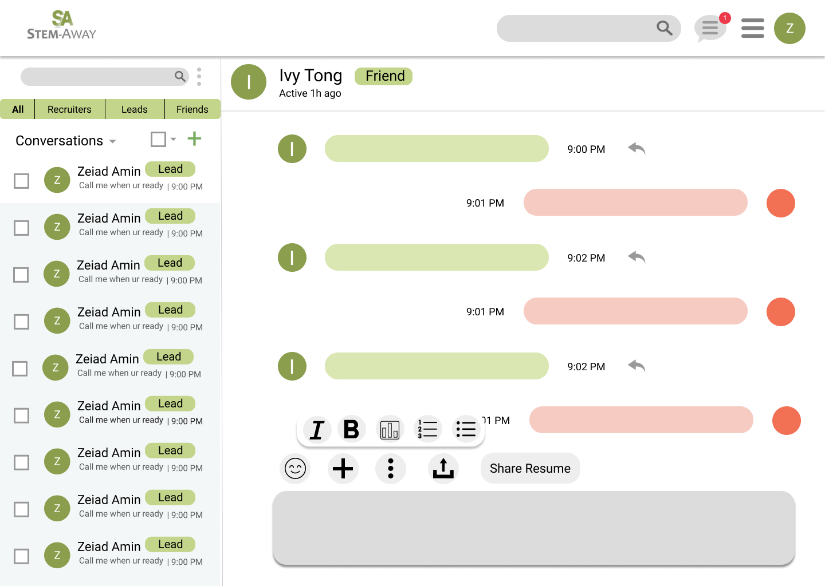Toggle bold text formatting
825x586 pixels.
351,429
